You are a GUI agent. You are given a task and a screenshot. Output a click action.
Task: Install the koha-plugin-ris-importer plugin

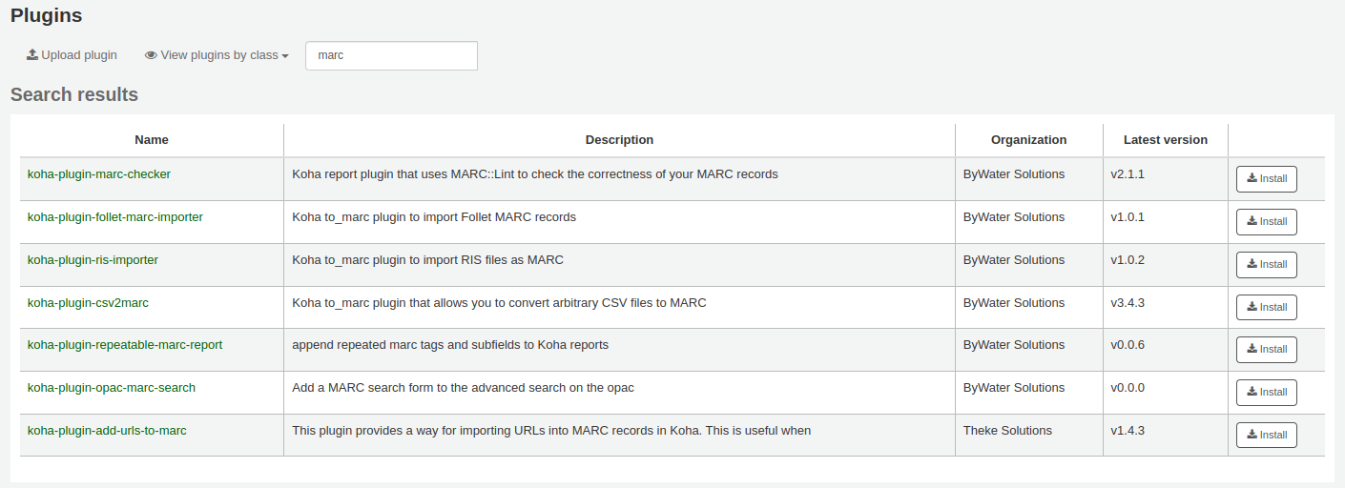[1266, 265]
